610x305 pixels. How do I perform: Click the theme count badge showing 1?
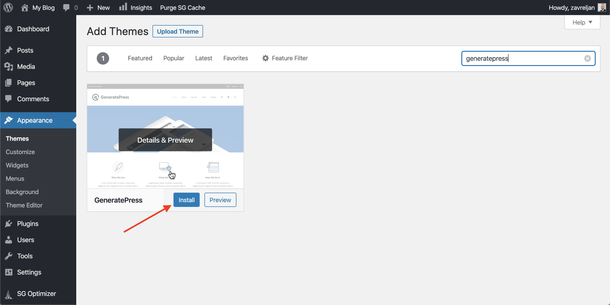click(103, 58)
